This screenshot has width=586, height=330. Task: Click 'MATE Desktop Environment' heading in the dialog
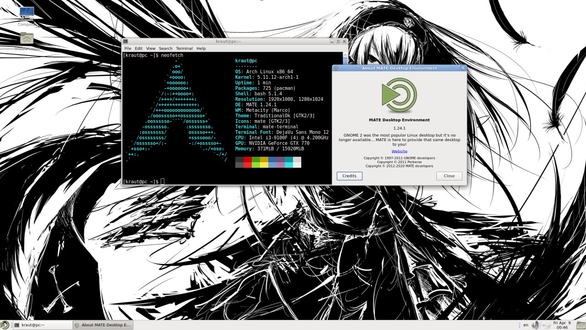[399, 120]
